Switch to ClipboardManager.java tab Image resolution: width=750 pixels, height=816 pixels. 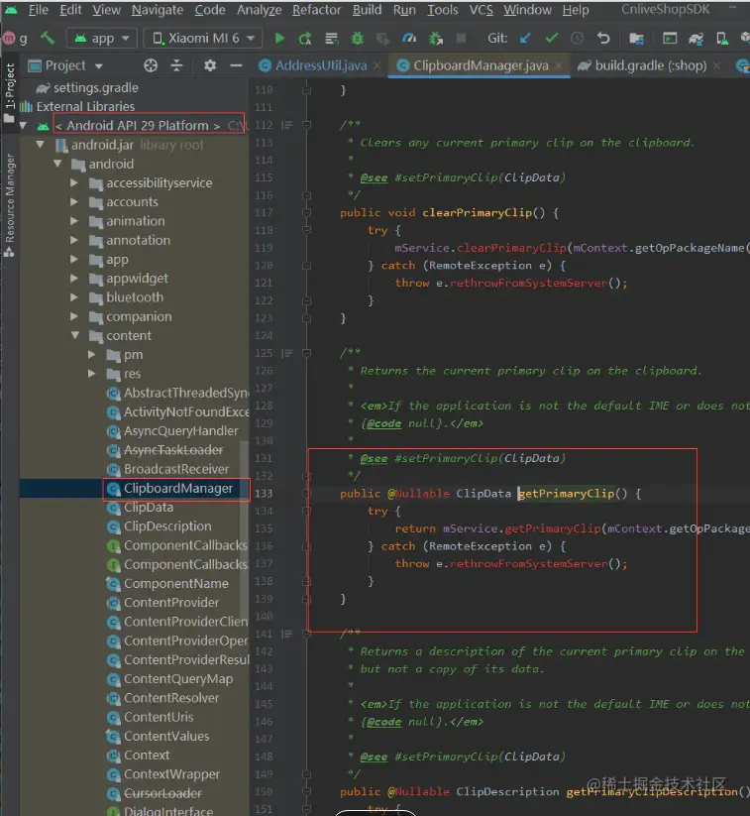pyautogui.click(x=481, y=65)
